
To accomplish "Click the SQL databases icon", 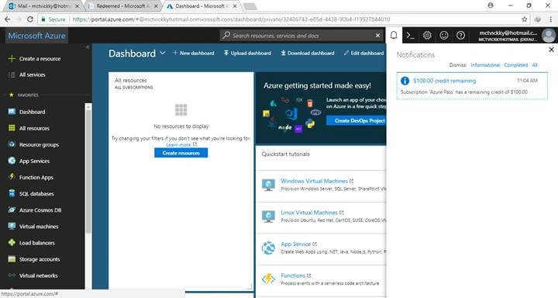I will (12, 193).
